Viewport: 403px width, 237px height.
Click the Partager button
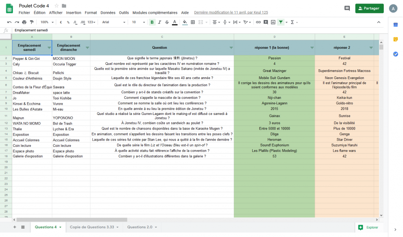point(369,8)
